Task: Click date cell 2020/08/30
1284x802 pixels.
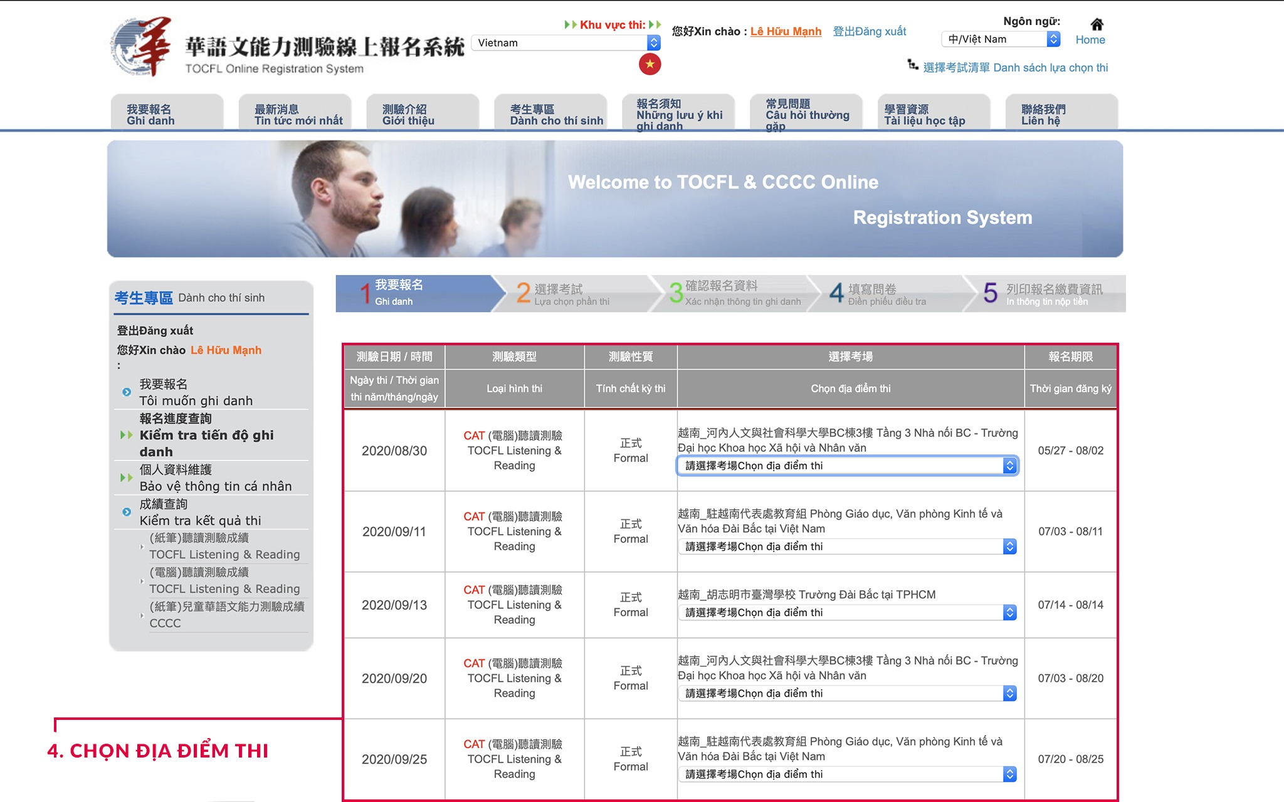Action: click(394, 450)
